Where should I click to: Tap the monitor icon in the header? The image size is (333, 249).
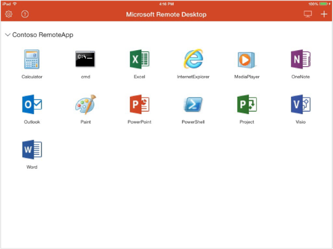(x=308, y=14)
